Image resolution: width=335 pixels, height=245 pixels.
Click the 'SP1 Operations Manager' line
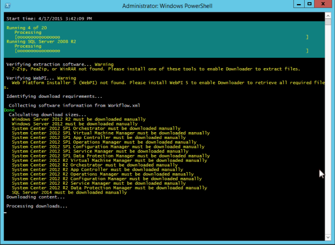point(104,142)
